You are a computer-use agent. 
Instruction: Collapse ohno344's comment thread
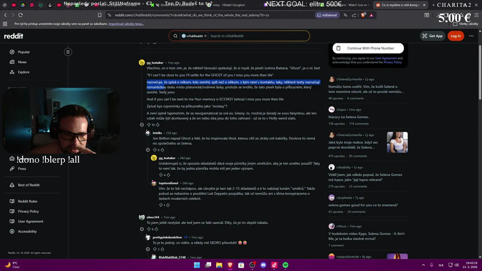(142, 229)
